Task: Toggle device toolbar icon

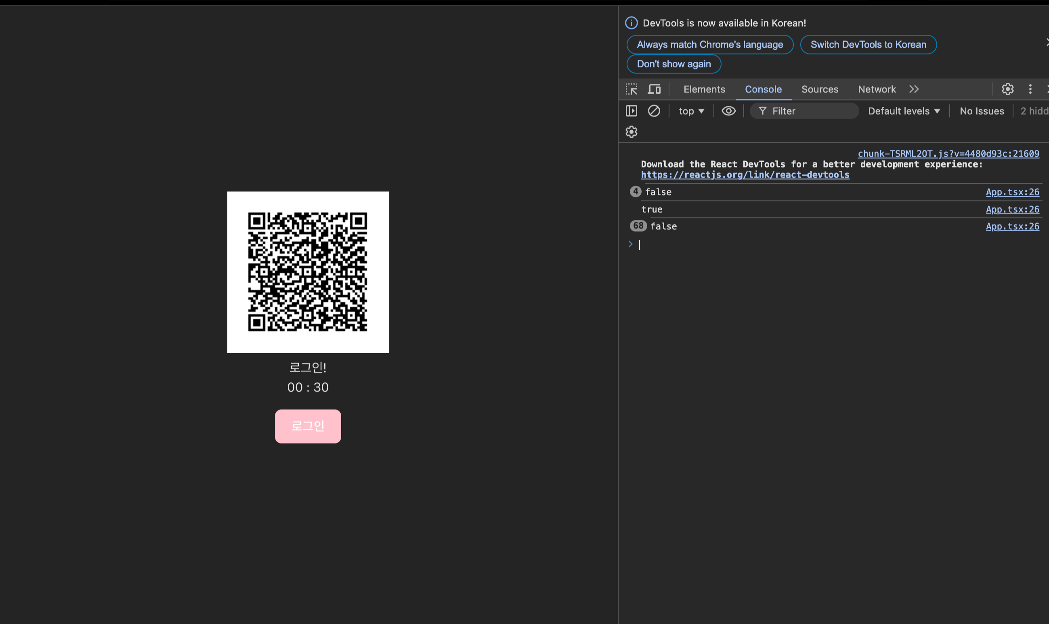Action: (654, 89)
